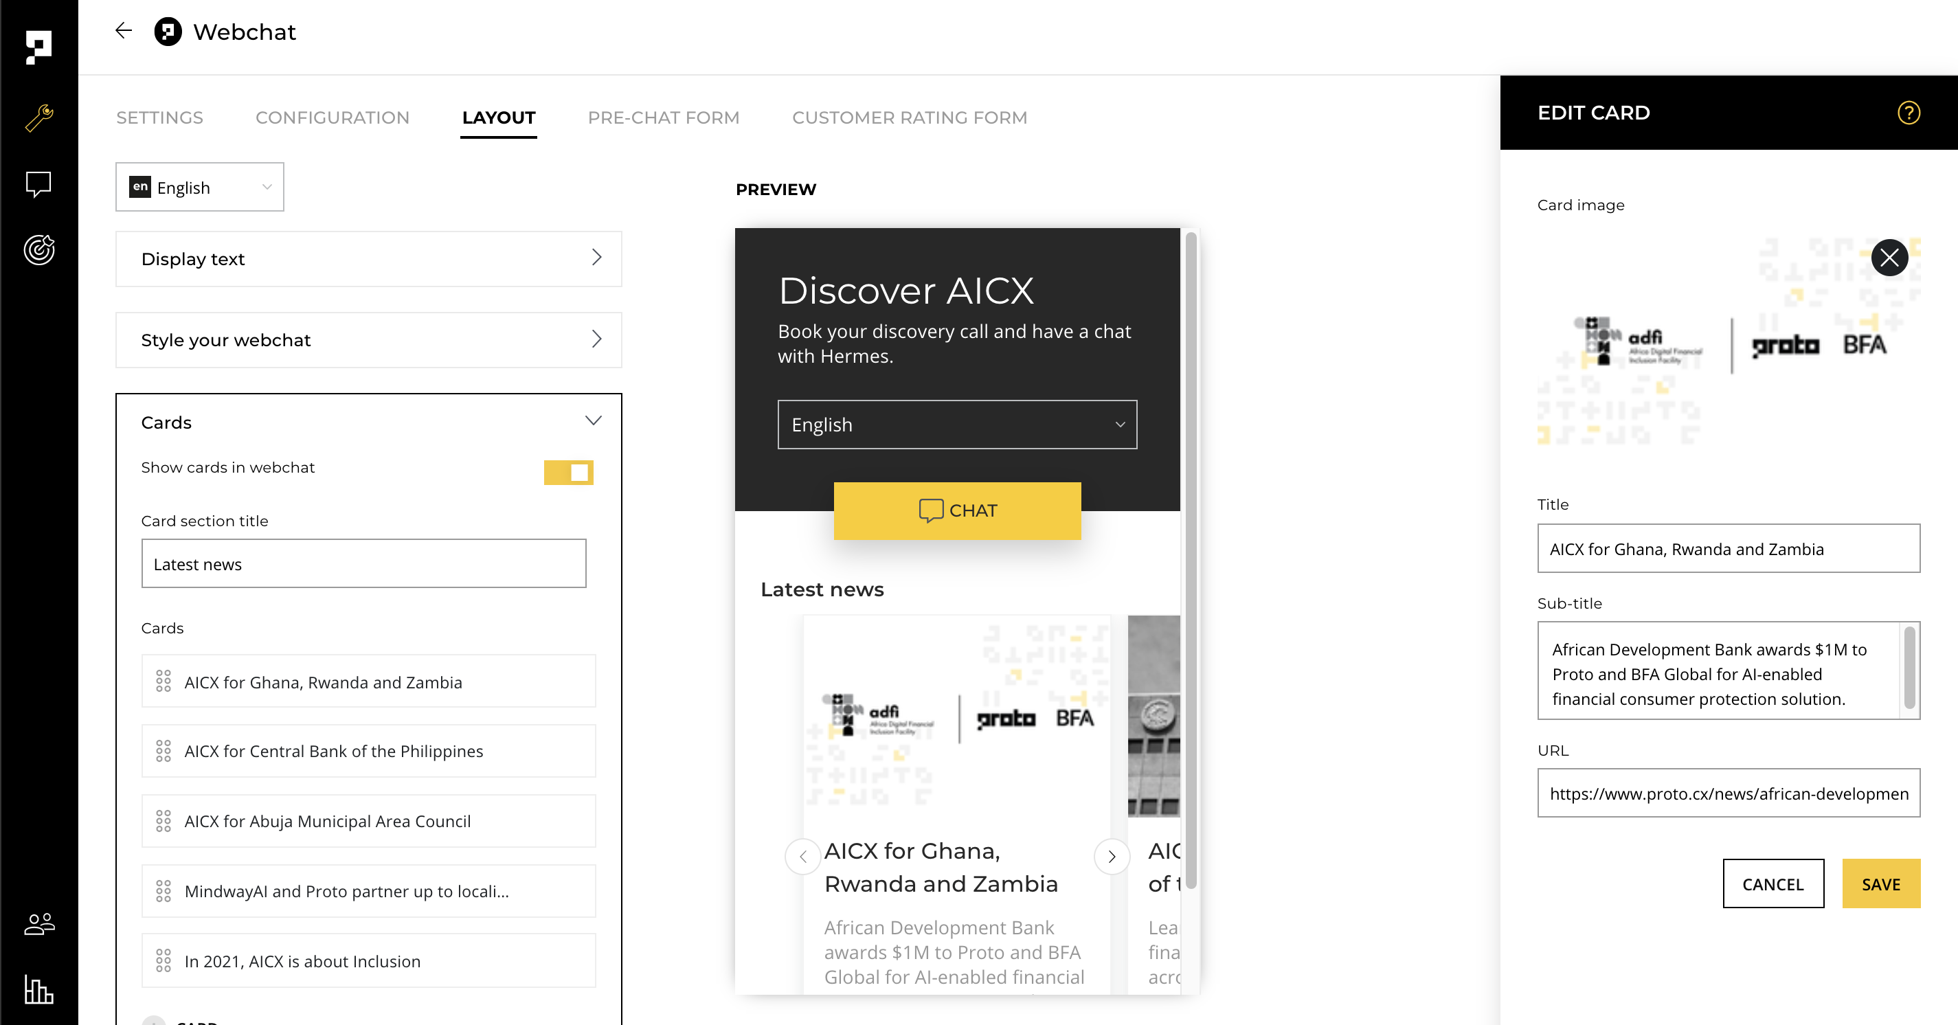Click the wrench tools icon in sidebar
The width and height of the screenshot is (1958, 1025).
pyautogui.click(x=38, y=117)
